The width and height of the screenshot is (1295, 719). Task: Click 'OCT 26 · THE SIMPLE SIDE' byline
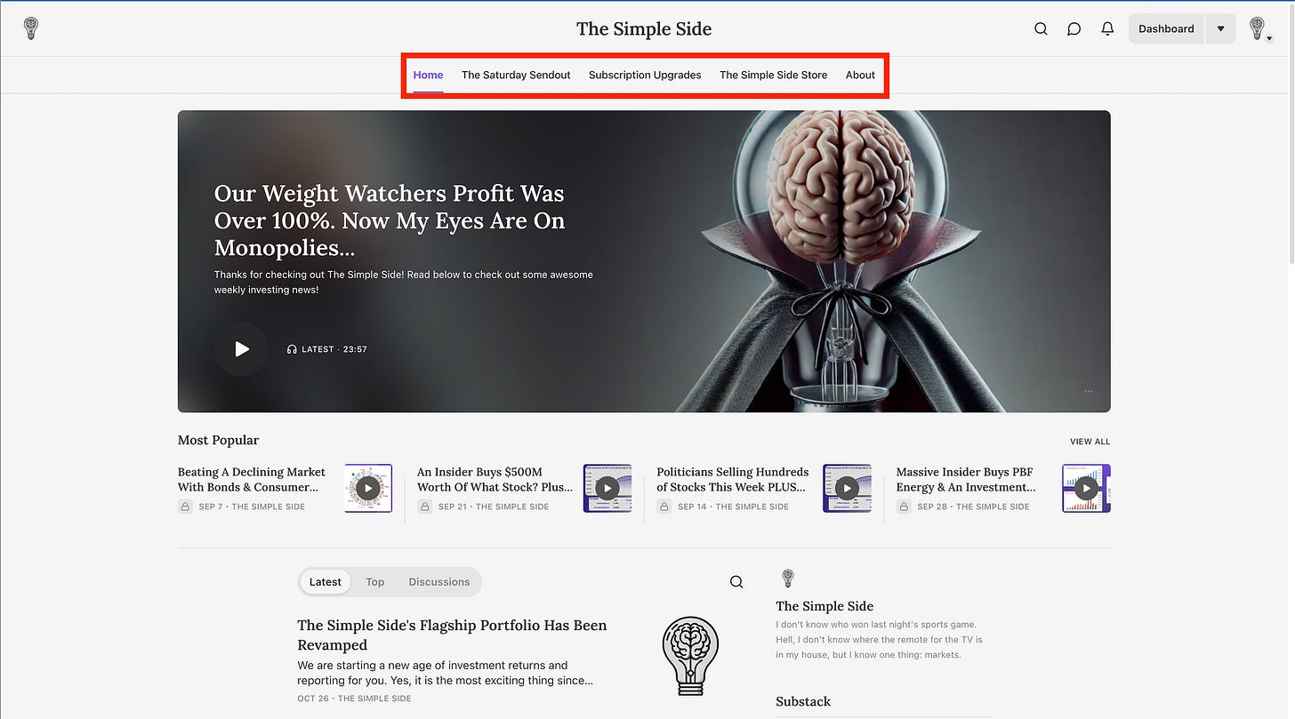[x=354, y=699]
